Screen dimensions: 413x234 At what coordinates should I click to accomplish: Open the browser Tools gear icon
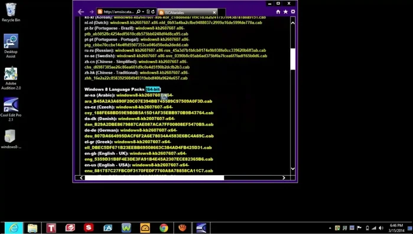(x=293, y=12)
